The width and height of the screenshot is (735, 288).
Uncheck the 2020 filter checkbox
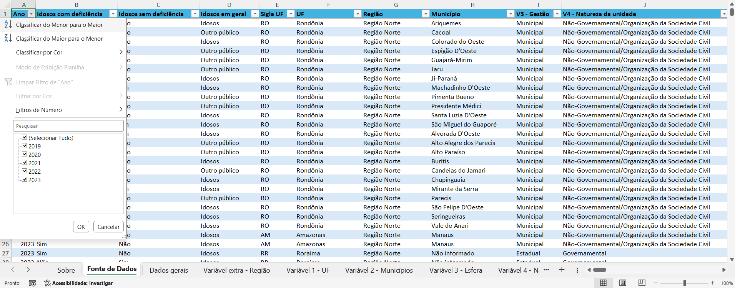tap(25, 154)
